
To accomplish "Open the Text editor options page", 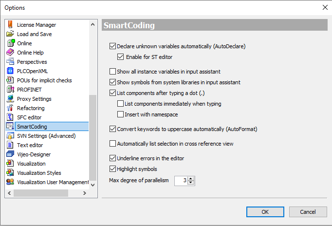I will tap(30, 145).
